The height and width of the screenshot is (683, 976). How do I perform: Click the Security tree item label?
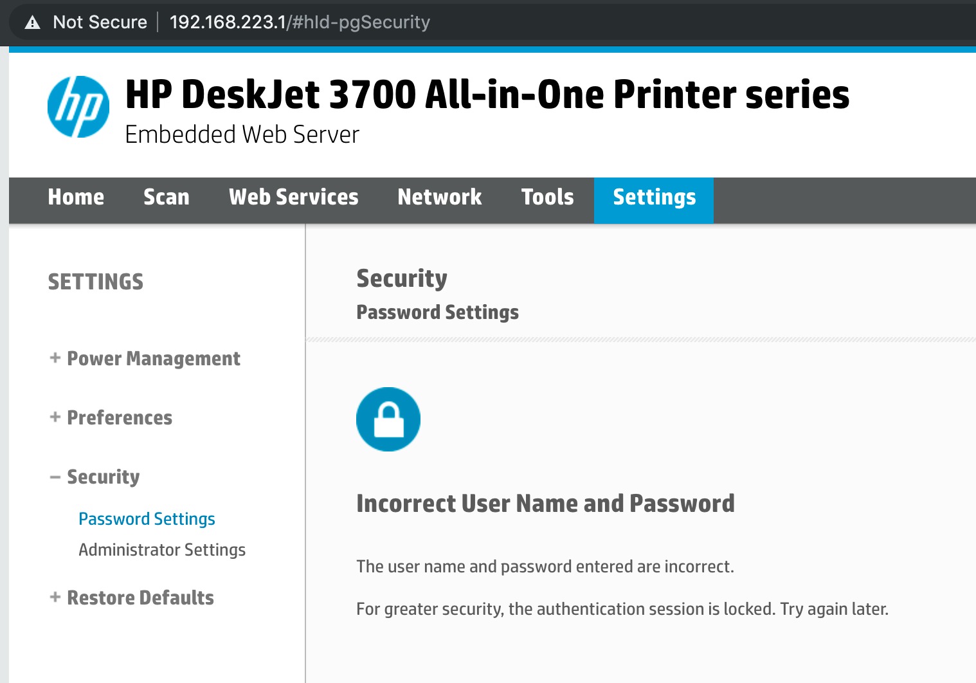pyautogui.click(x=104, y=477)
